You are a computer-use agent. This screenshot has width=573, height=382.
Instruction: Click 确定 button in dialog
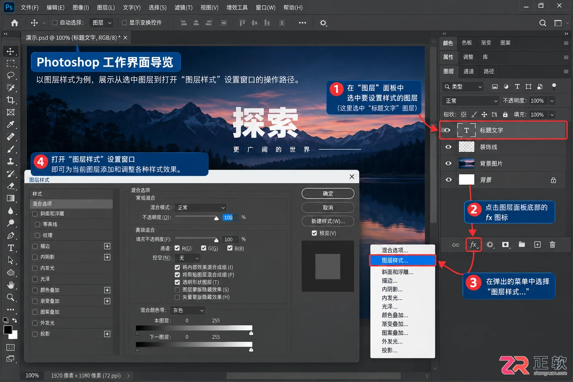[328, 193]
